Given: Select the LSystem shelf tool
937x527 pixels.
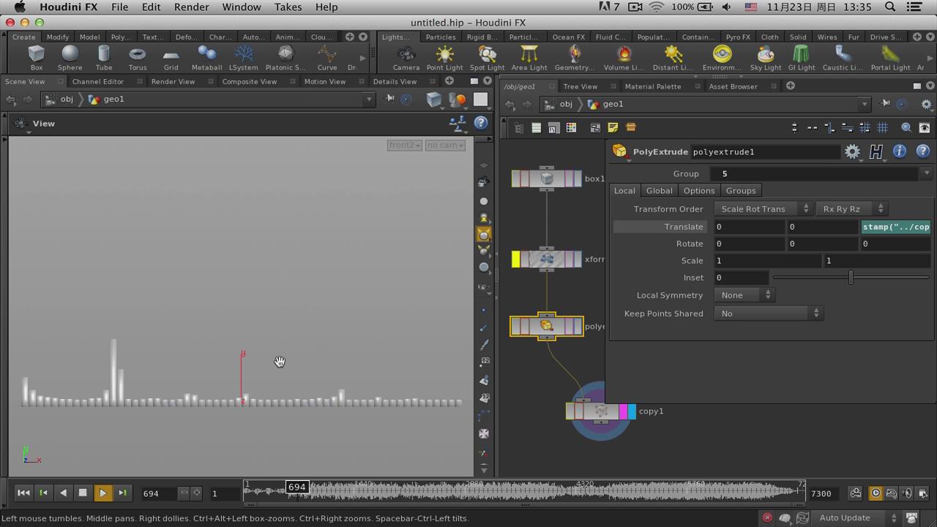Looking at the screenshot, I should (x=243, y=58).
